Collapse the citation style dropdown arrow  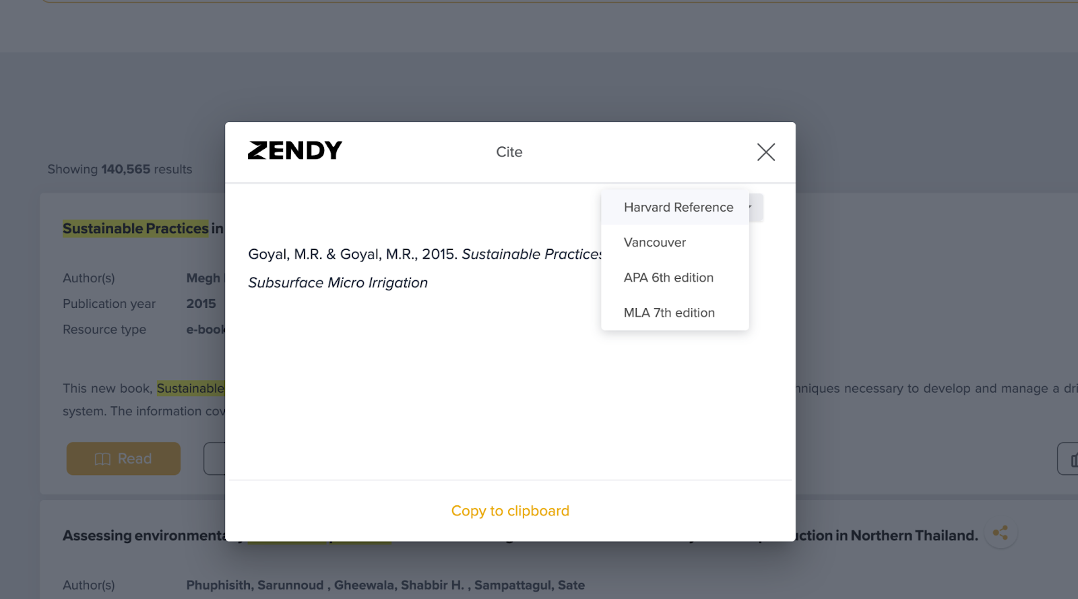[x=755, y=208]
